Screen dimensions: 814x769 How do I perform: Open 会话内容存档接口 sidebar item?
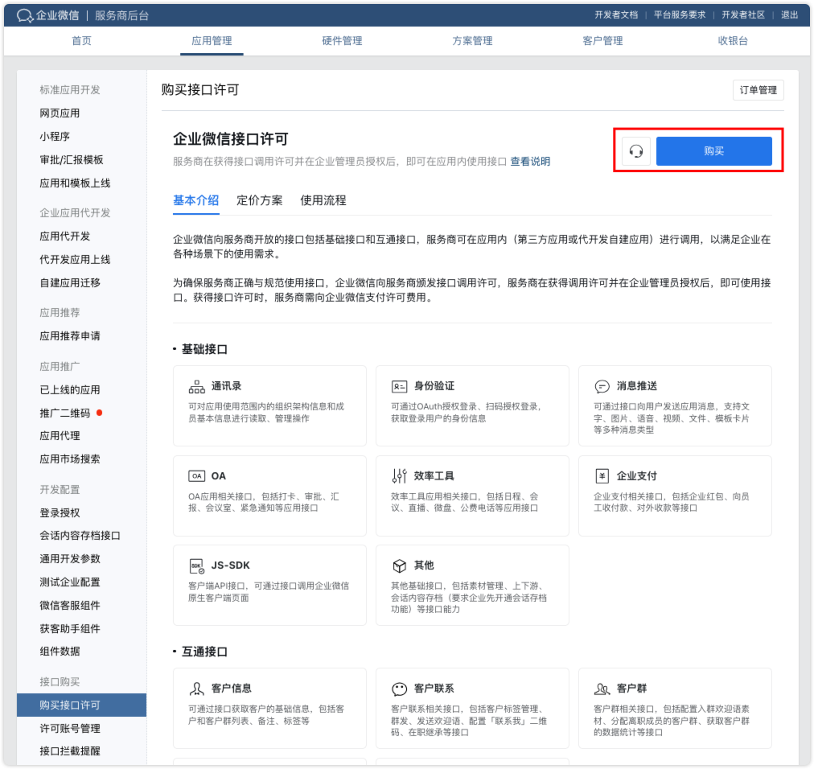(x=80, y=536)
